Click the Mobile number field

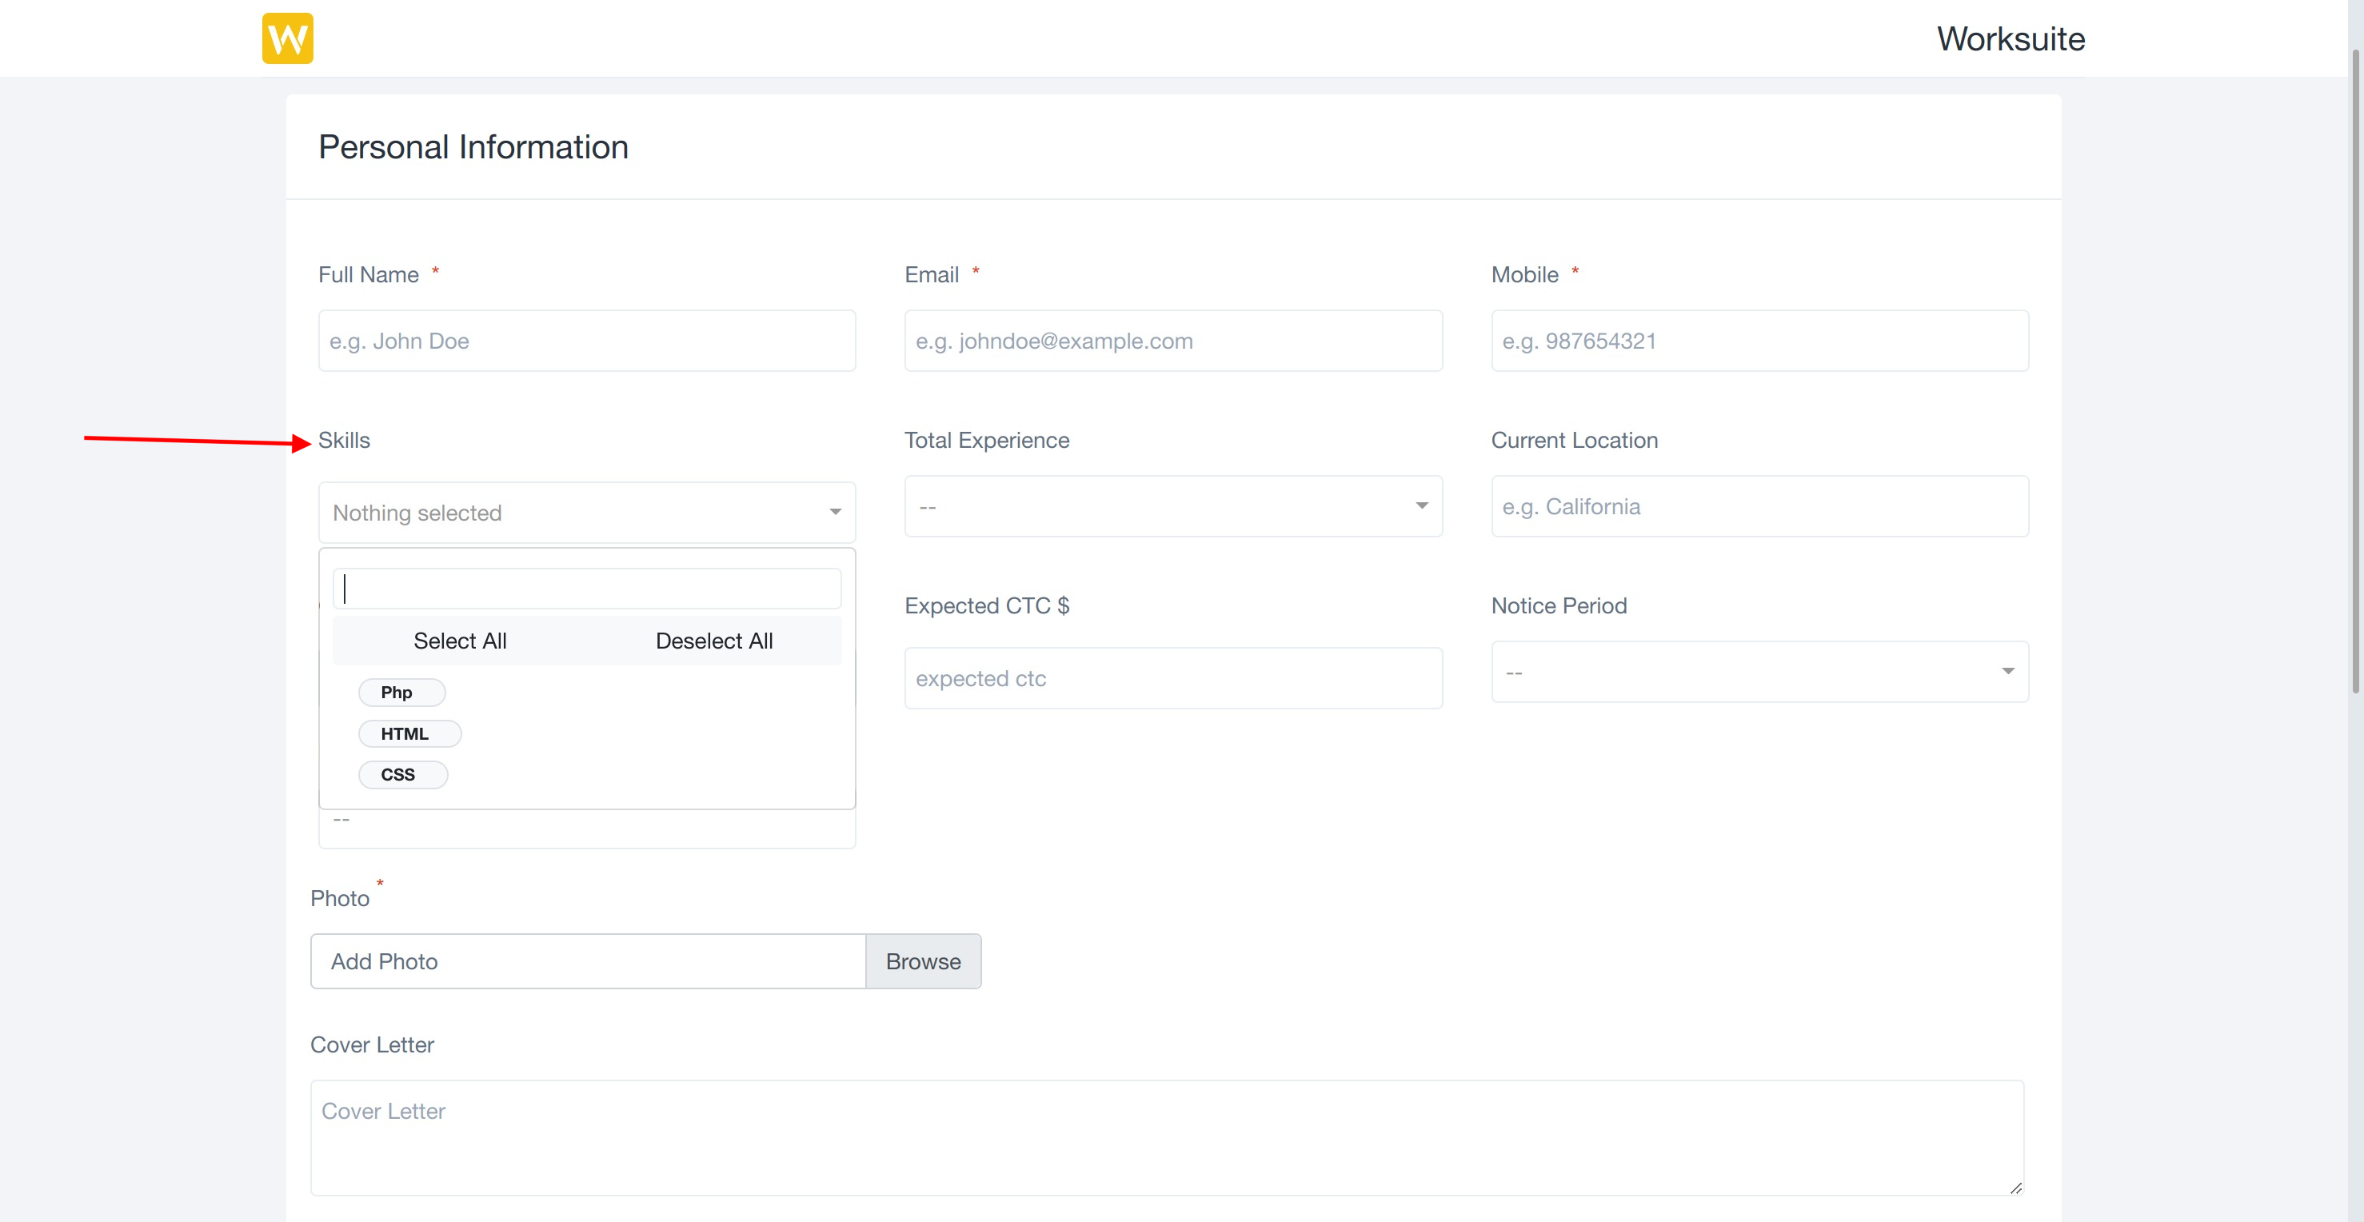coord(1759,341)
